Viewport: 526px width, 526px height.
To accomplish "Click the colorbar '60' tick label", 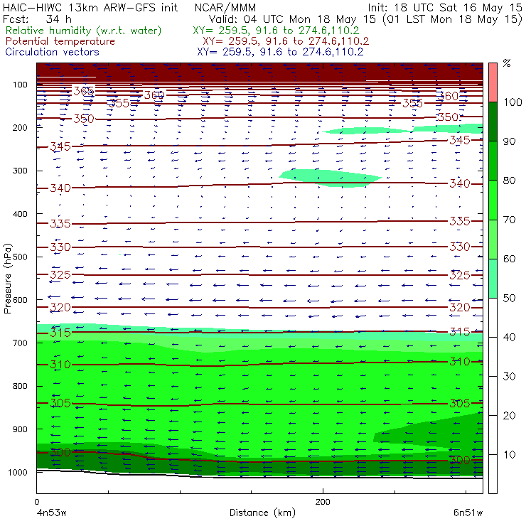I will [509, 259].
